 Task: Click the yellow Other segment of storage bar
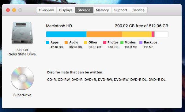tap(137, 34)
